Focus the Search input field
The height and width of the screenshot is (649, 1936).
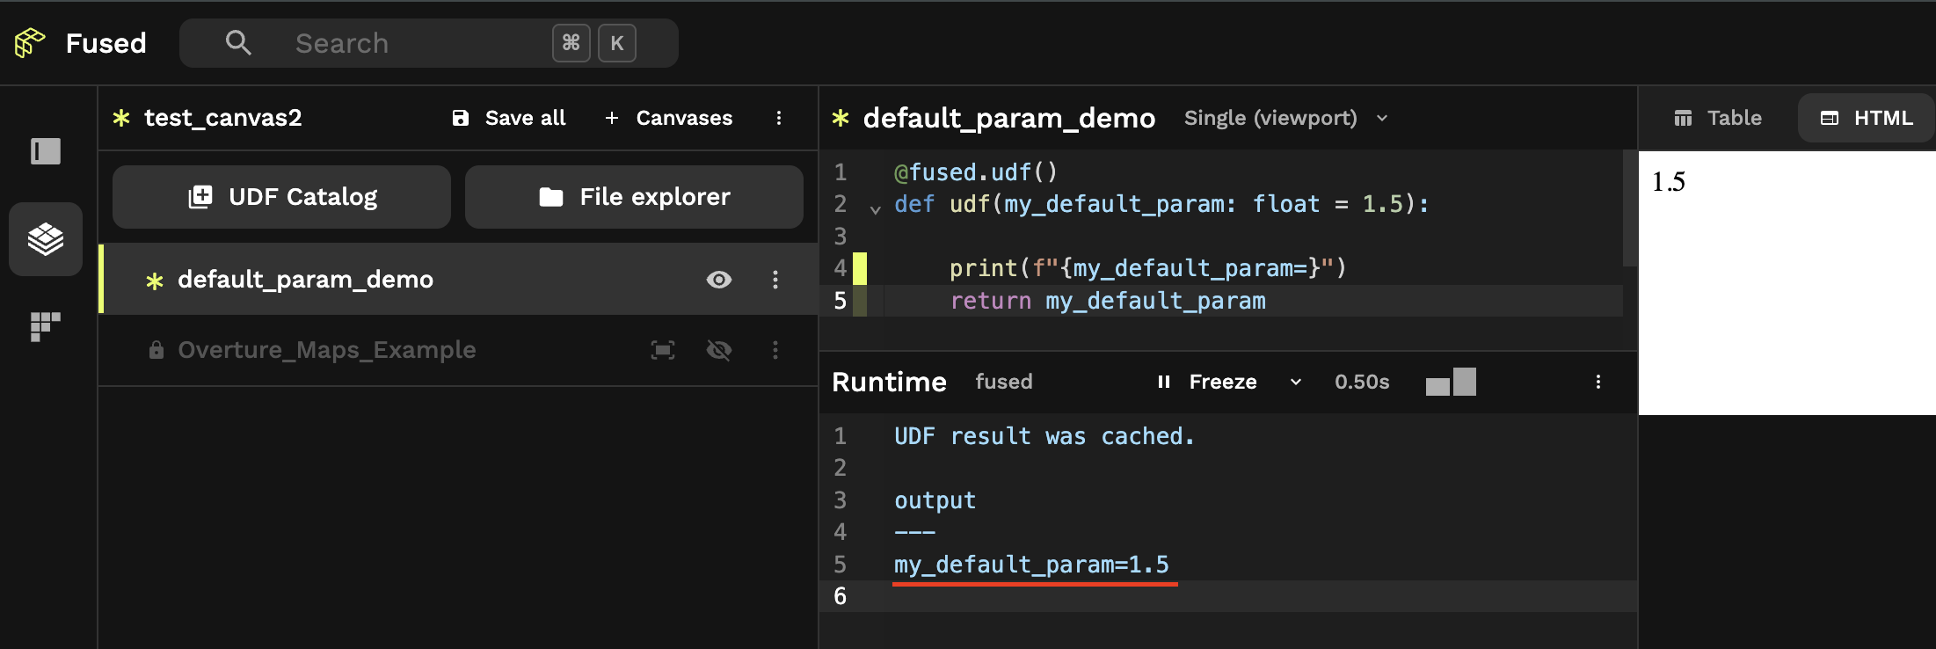pyautogui.click(x=428, y=43)
